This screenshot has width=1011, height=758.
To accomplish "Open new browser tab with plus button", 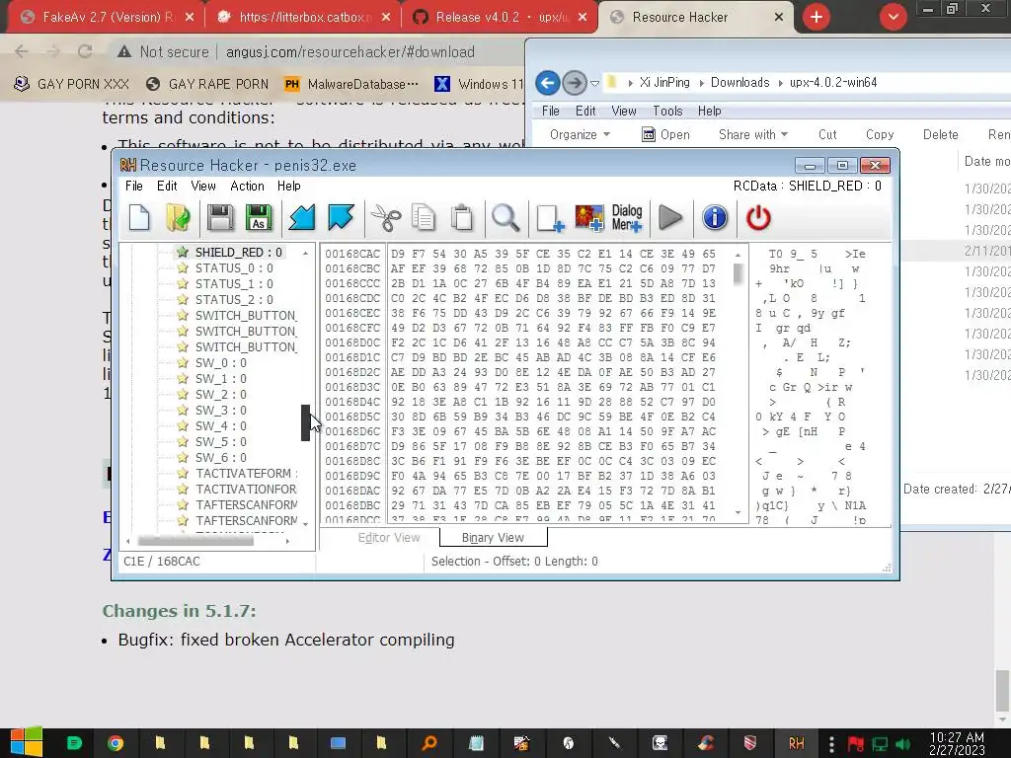I will point(817,17).
